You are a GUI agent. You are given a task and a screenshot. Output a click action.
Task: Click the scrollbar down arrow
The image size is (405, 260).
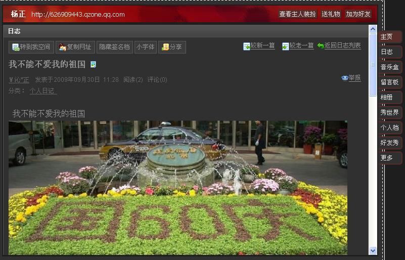click(x=373, y=250)
